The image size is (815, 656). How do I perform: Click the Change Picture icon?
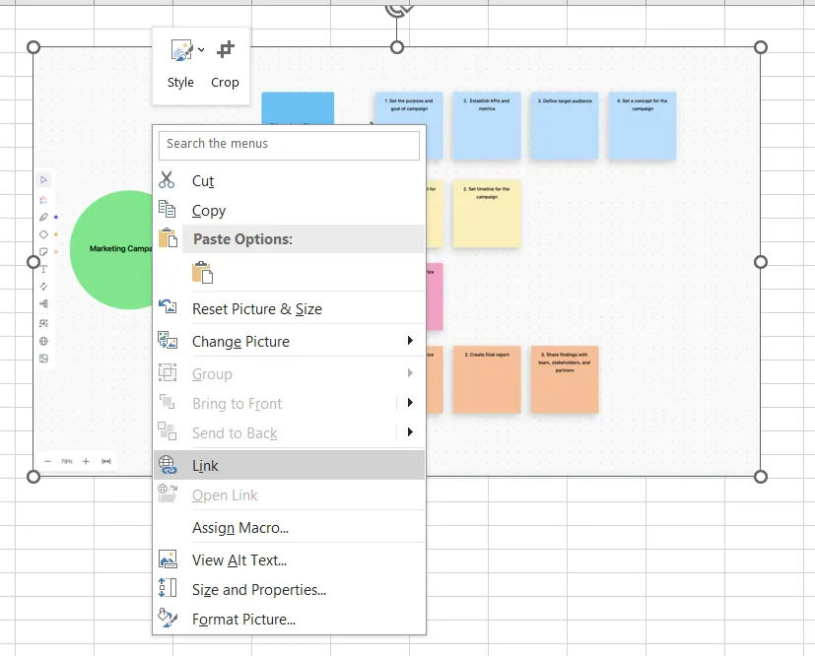point(168,340)
